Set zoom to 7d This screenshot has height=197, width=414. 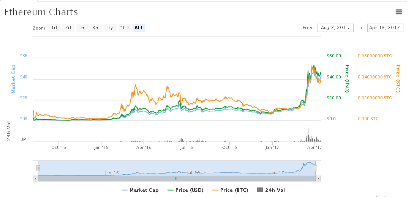[68, 28]
